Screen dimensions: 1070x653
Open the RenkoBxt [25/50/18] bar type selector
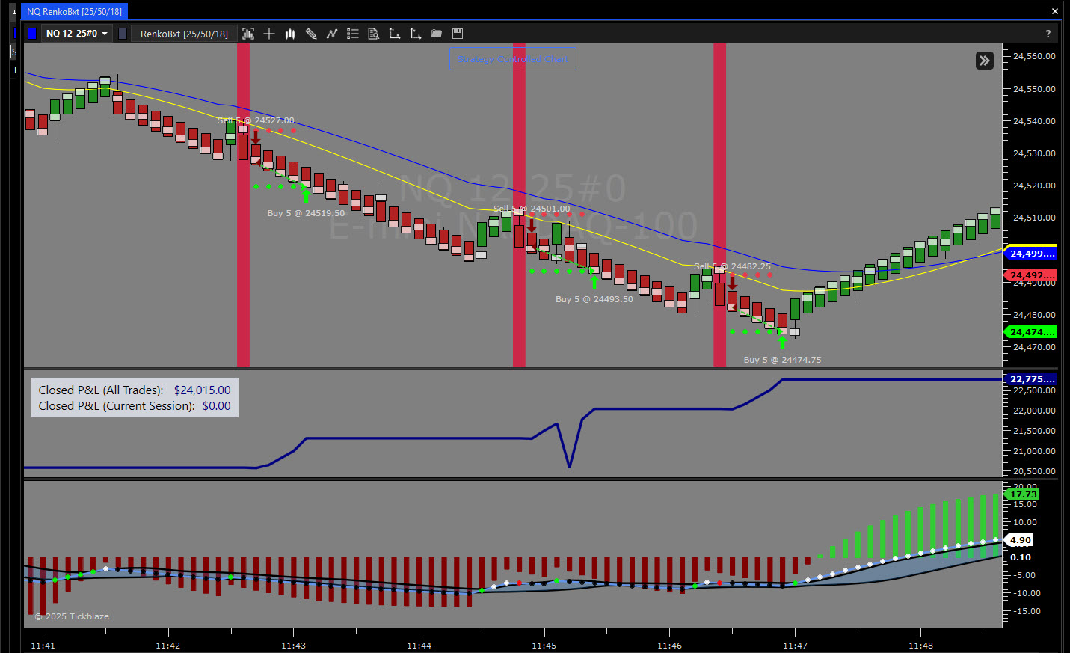[x=184, y=34]
